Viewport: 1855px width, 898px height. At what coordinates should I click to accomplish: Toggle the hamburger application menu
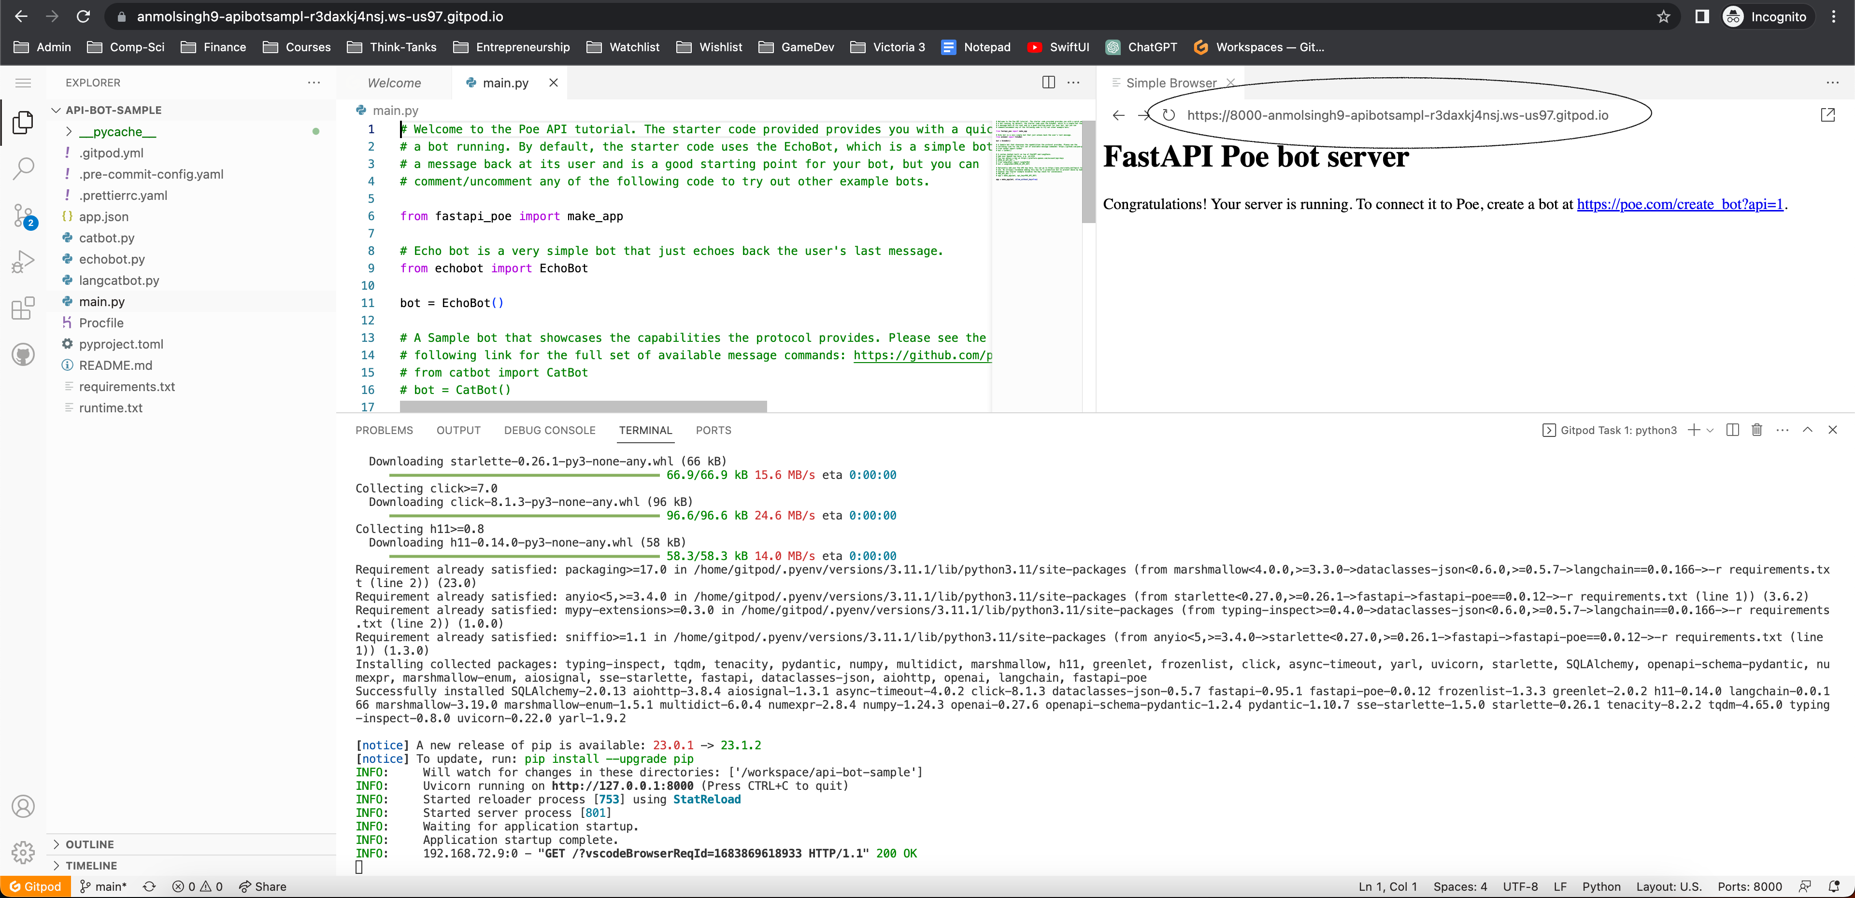tap(23, 83)
